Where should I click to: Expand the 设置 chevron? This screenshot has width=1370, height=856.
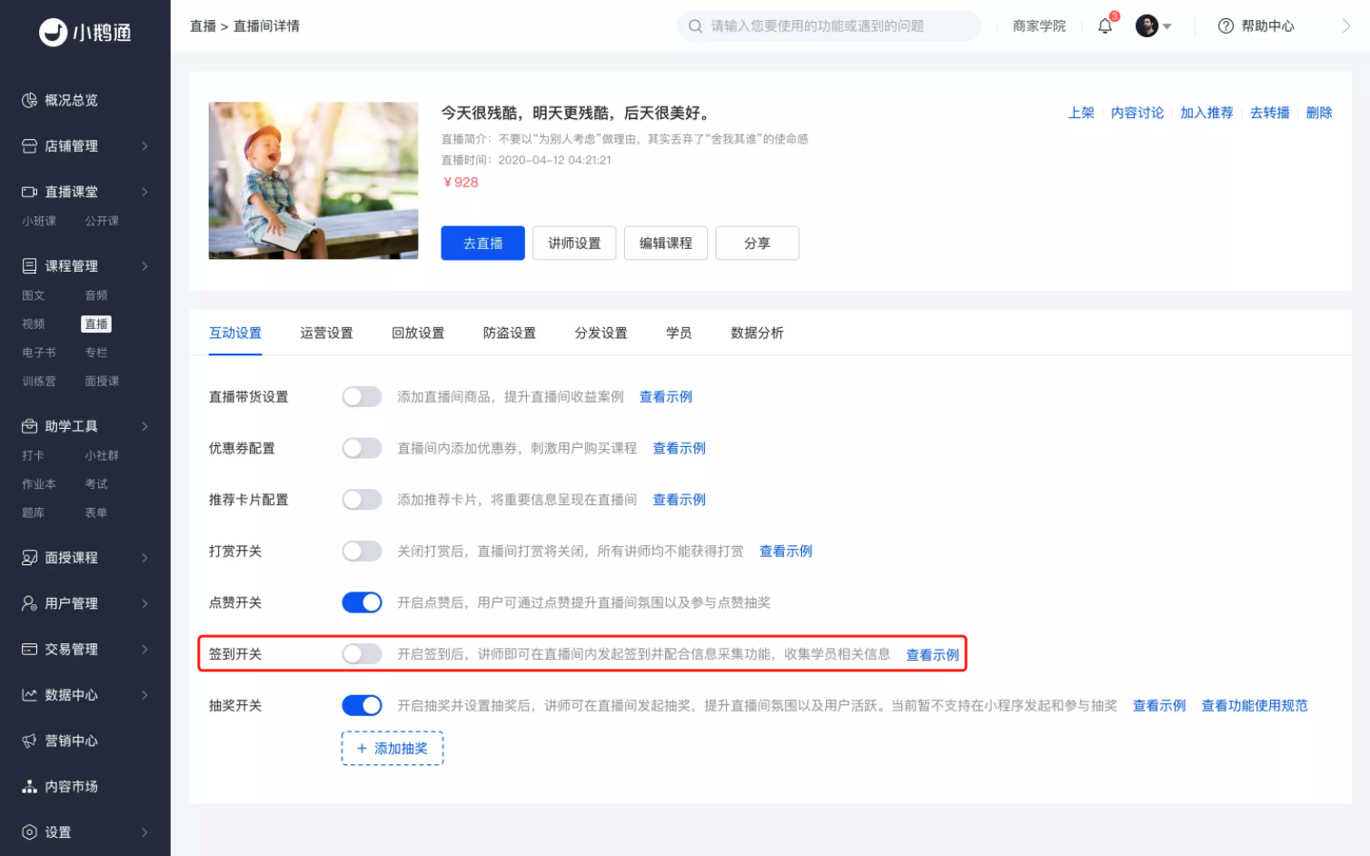point(144,832)
